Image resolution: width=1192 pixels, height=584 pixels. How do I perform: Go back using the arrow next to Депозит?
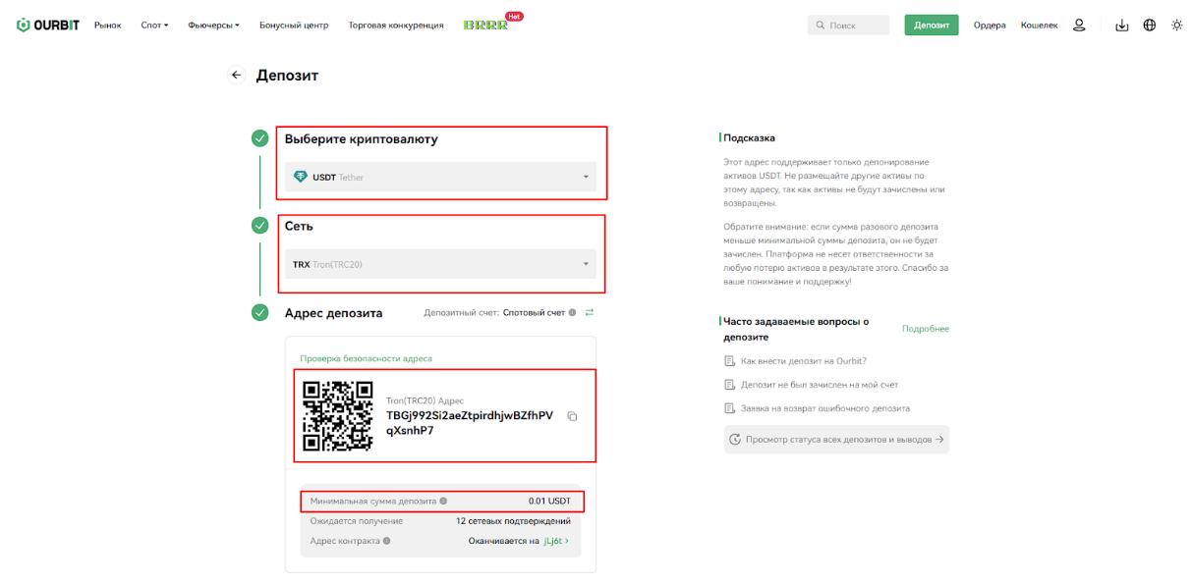click(x=236, y=75)
